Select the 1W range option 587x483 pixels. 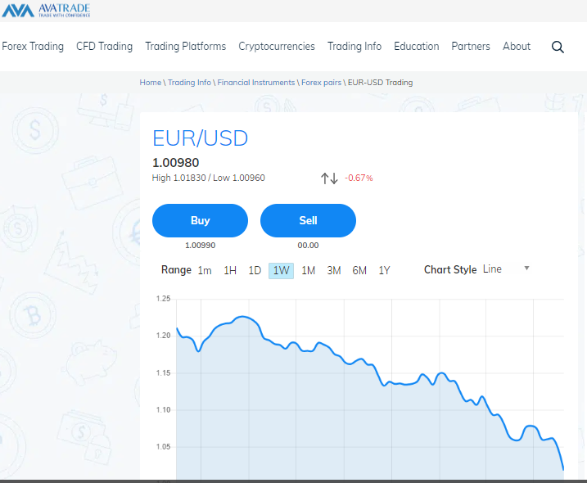(281, 270)
